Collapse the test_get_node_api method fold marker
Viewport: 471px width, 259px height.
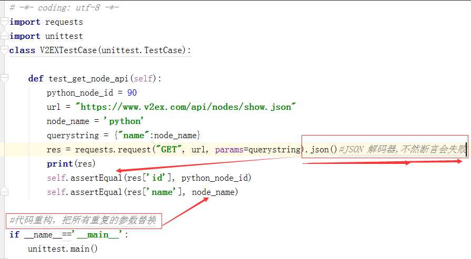click(4, 79)
